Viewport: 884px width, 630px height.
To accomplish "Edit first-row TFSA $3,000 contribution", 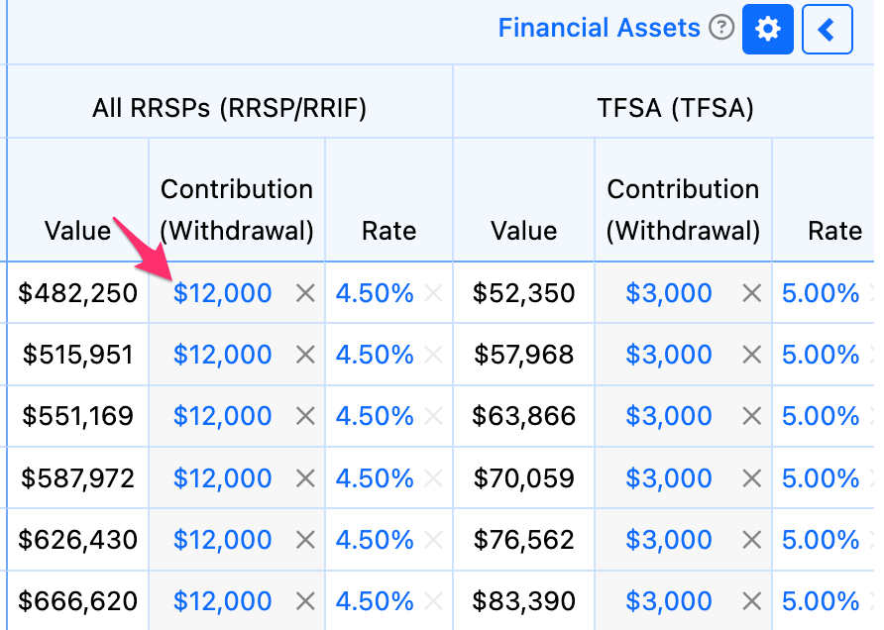I will point(669,293).
